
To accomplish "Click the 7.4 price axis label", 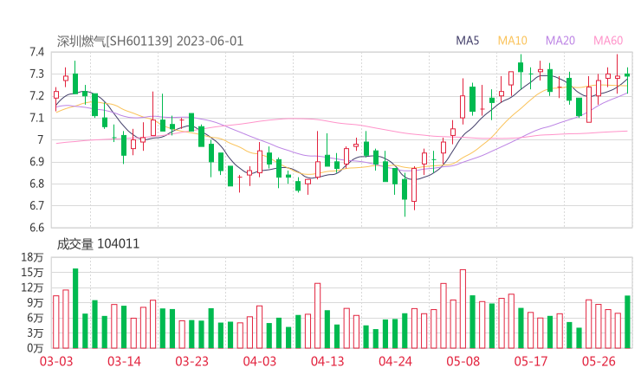I will [x=35, y=52].
